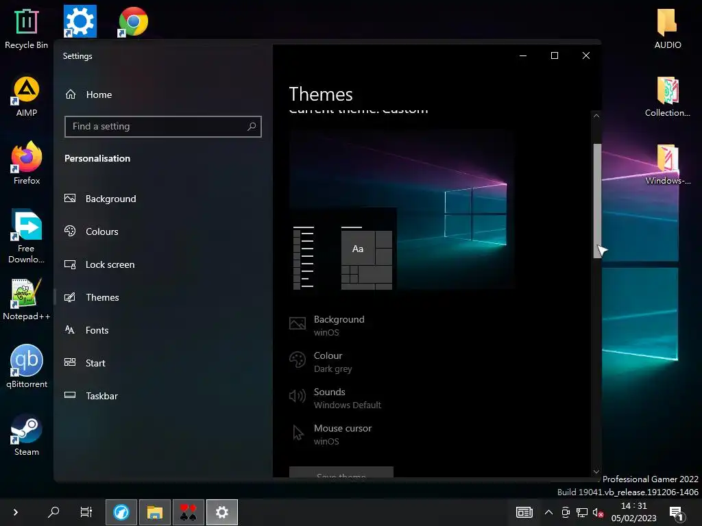702x526 pixels.
Task: Launch the Steam desktop shortcut
Action: 27,435
